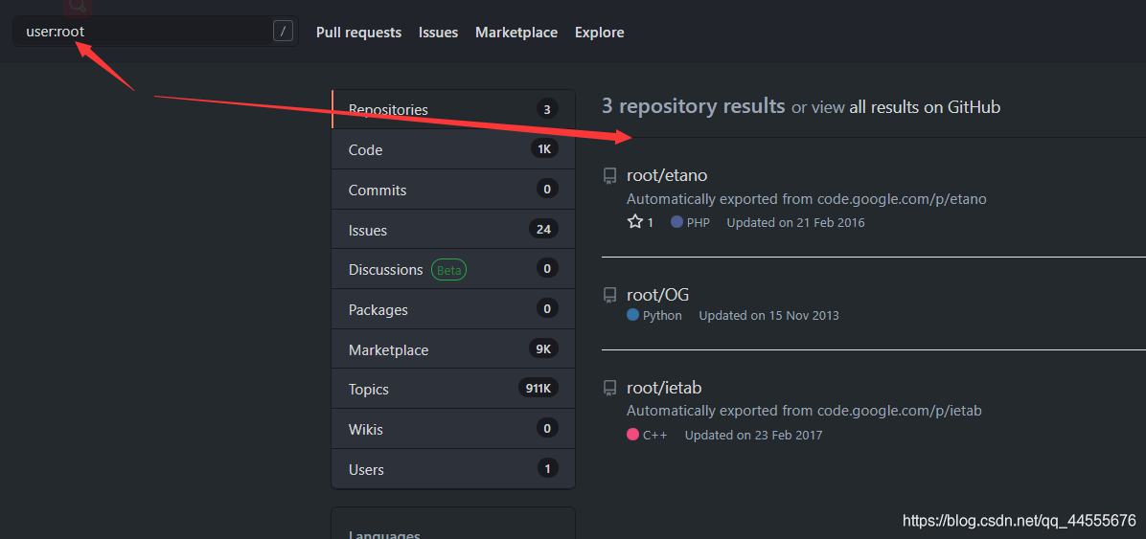Select the Discussions filter in the sidebar

(453, 270)
